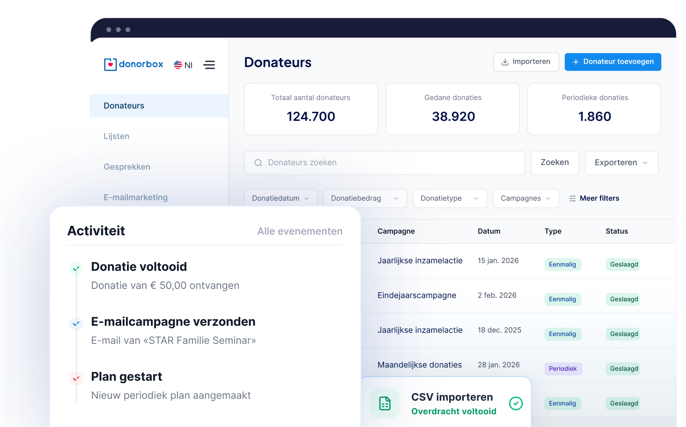Click the Zoeken button

point(555,163)
